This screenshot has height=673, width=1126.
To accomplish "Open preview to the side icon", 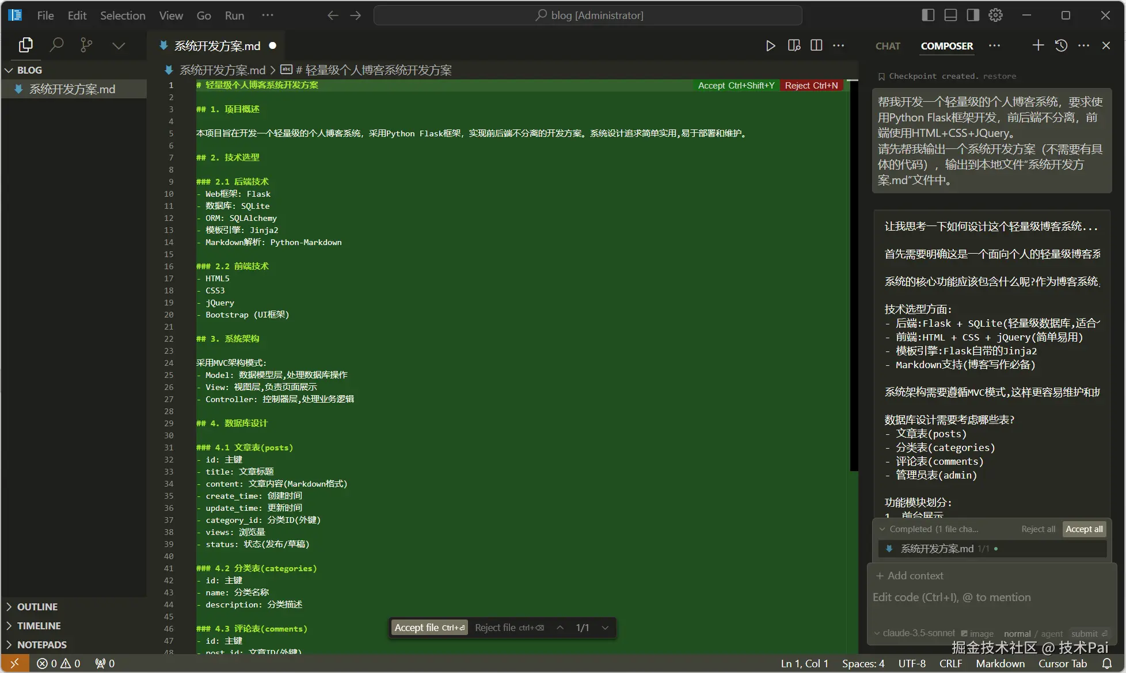I will click(x=794, y=45).
